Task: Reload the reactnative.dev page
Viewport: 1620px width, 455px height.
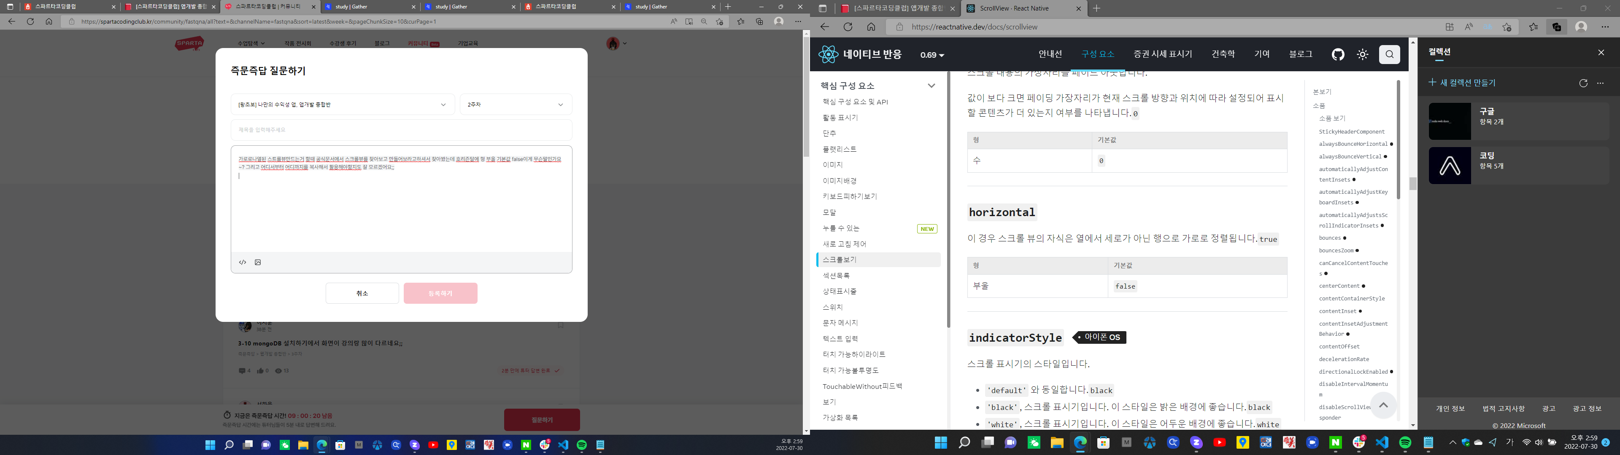Action: click(848, 27)
